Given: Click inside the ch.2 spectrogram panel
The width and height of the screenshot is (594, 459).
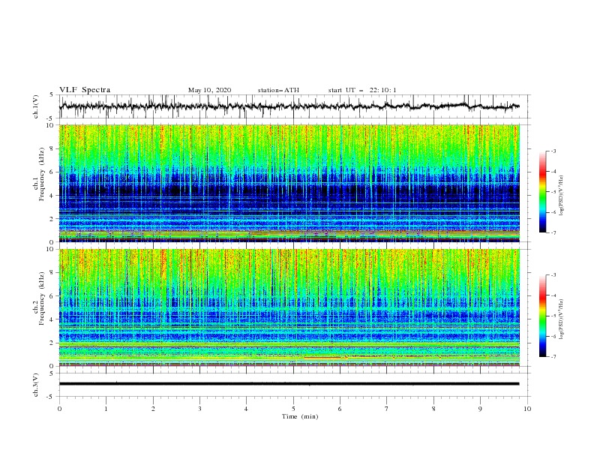Looking at the screenshot, I should (x=289, y=307).
